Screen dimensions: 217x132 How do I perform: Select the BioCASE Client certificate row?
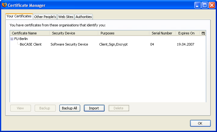[x=31, y=44]
